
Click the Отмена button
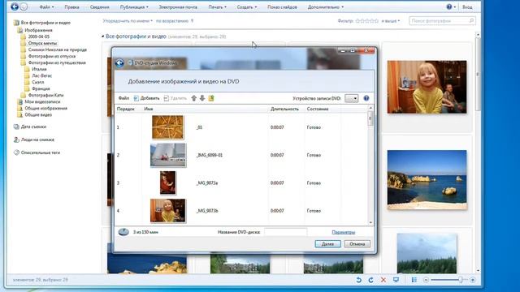click(357, 244)
